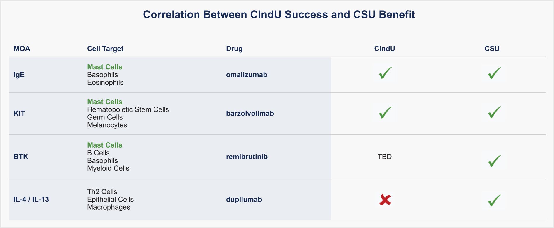Click the Drug column header
554x228 pixels.
234,49
